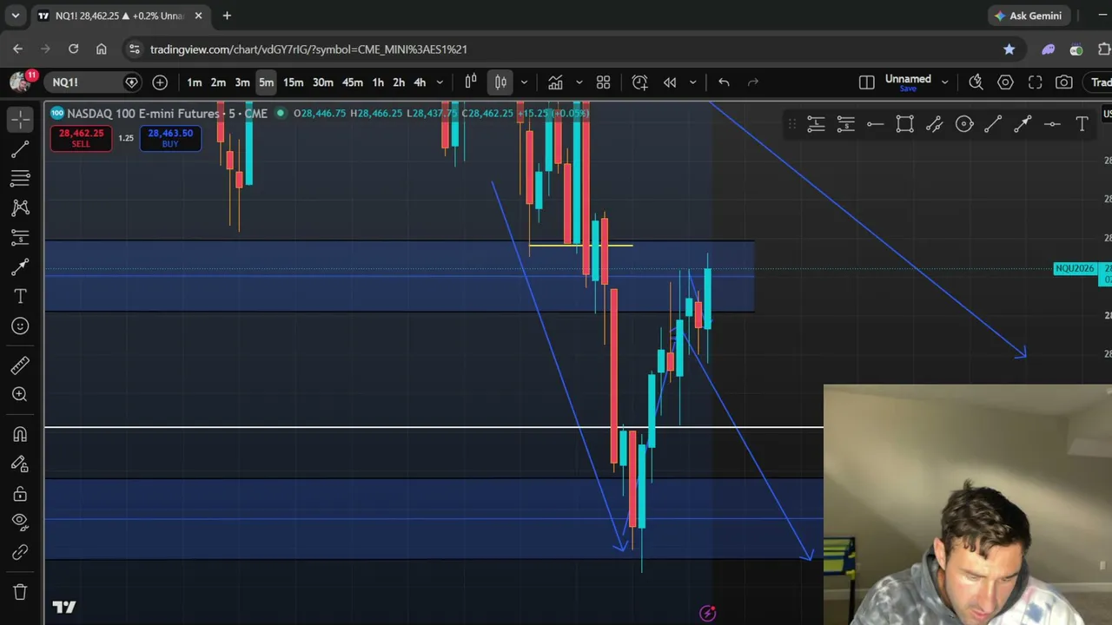
Task: Select the trend line tool in left sidebar
Action: (x=20, y=149)
